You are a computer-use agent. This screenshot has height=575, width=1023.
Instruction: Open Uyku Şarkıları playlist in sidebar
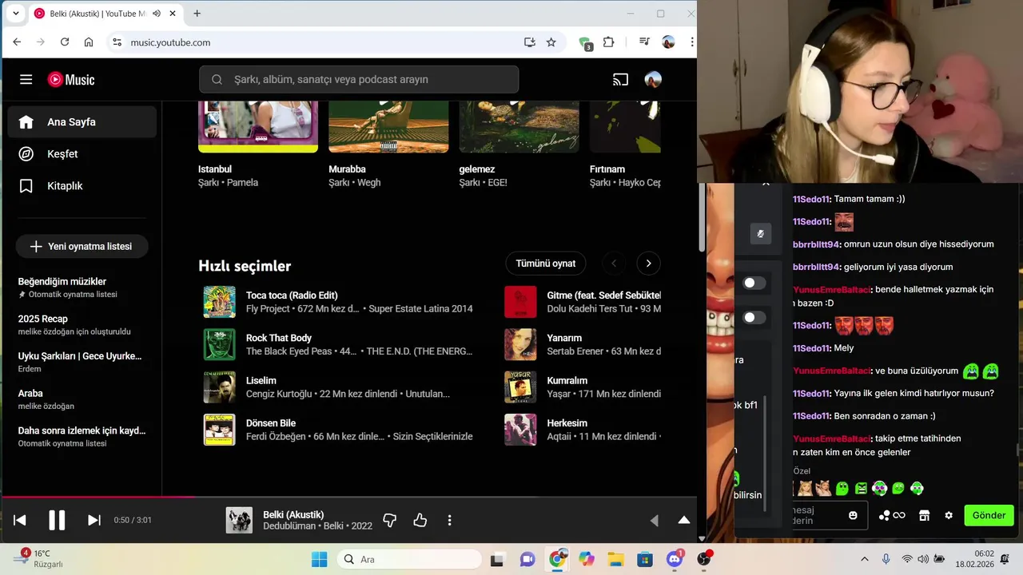click(82, 362)
